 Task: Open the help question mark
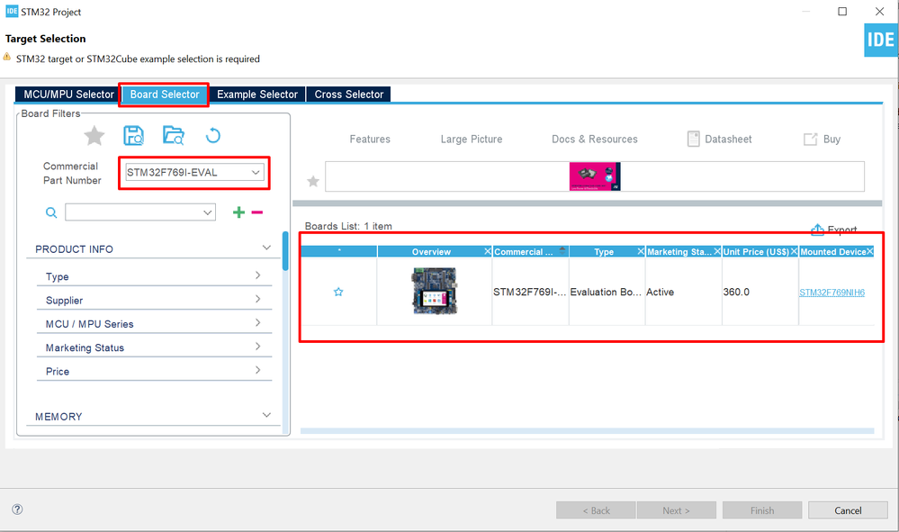pos(17,509)
